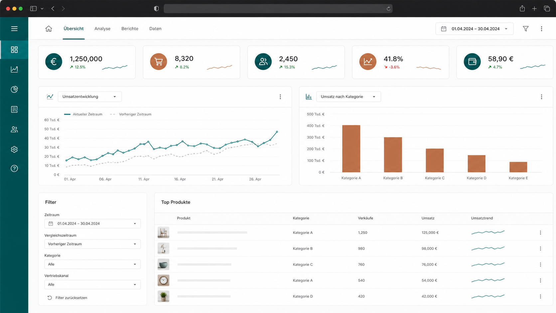This screenshot has height=313, width=556.
Task: Click the wallet KPI icon
Action: (472, 62)
